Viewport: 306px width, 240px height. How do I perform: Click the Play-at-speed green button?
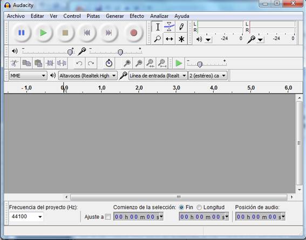coord(179,63)
